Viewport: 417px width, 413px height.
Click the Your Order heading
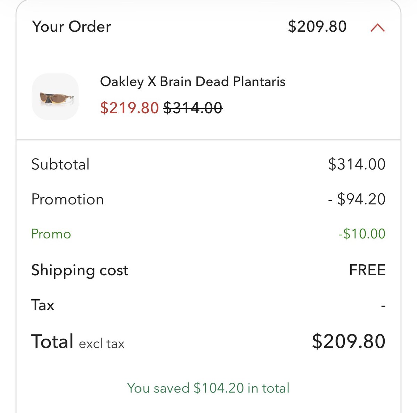[x=72, y=27]
